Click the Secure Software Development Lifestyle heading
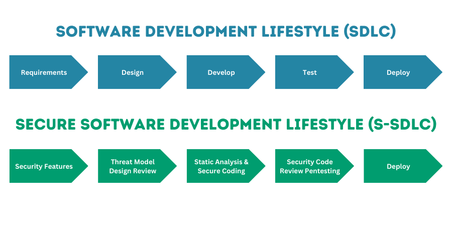Viewport: 452px width, 226px height. [226, 125]
